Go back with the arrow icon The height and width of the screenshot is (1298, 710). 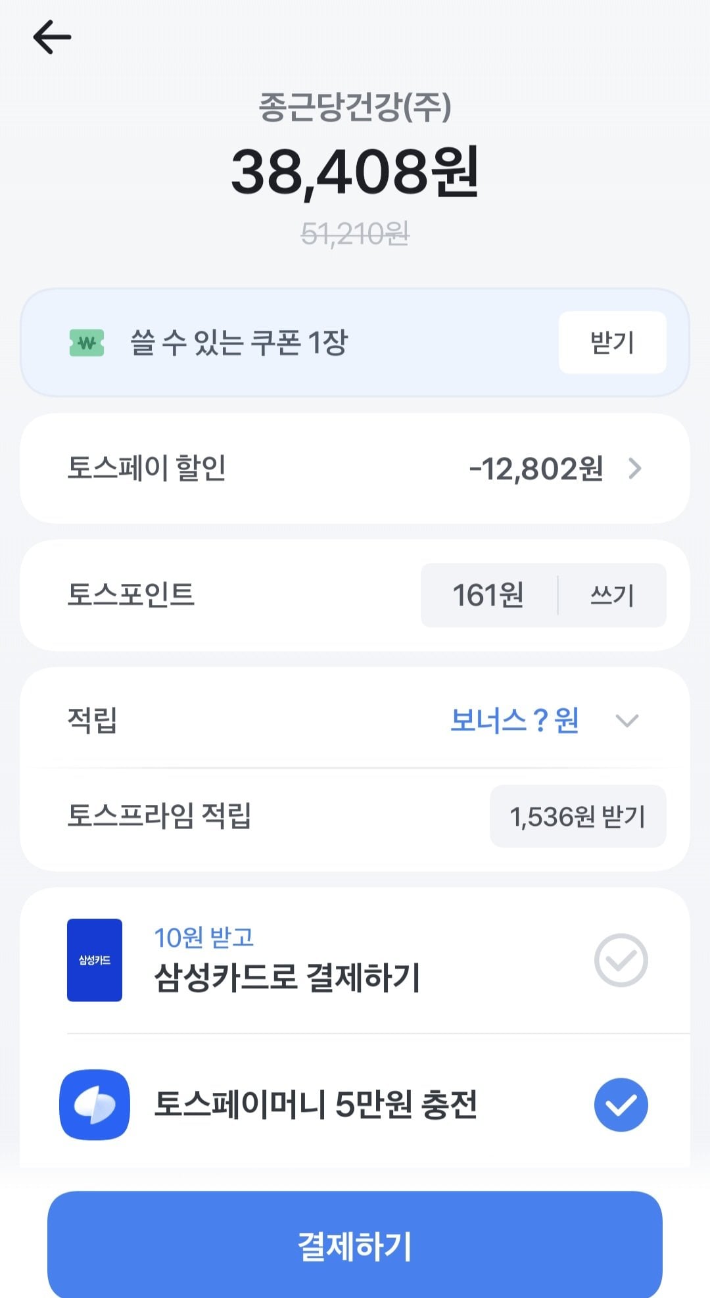point(52,37)
